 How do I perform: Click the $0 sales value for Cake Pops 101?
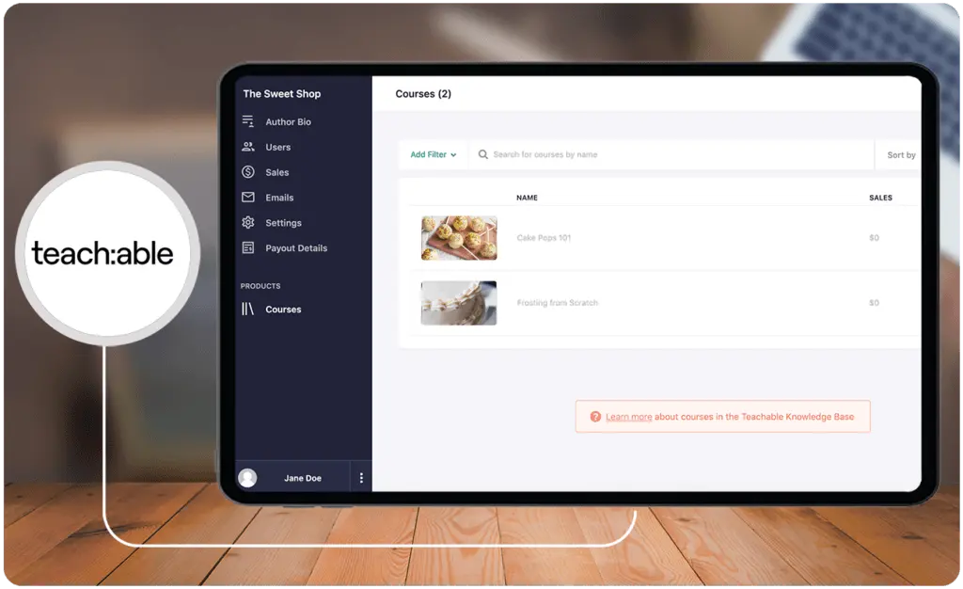coord(874,238)
